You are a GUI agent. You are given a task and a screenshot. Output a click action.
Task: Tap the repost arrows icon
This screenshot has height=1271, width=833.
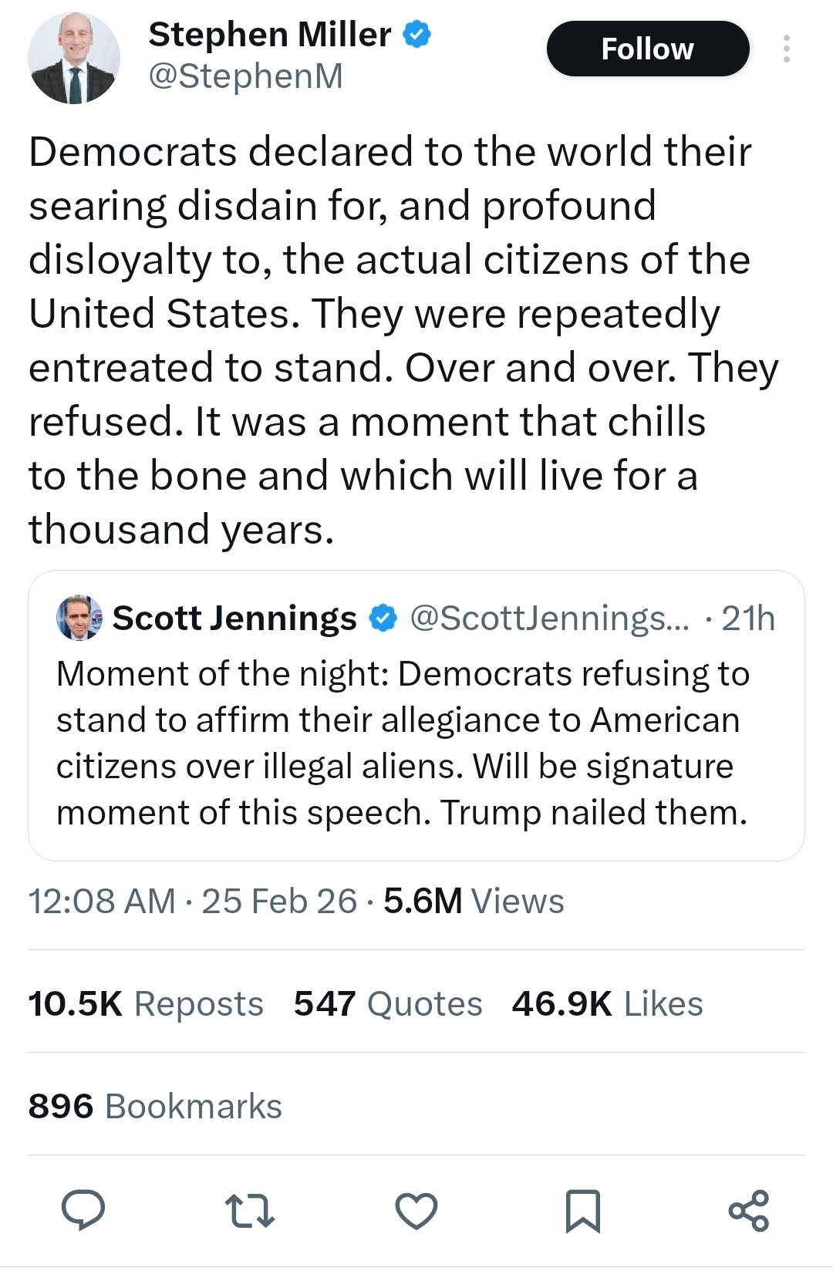[x=249, y=1211]
